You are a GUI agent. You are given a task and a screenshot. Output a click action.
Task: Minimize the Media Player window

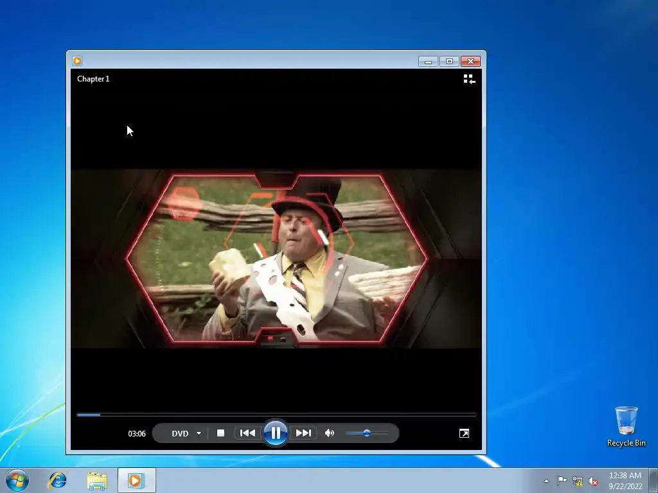click(x=428, y=62)
